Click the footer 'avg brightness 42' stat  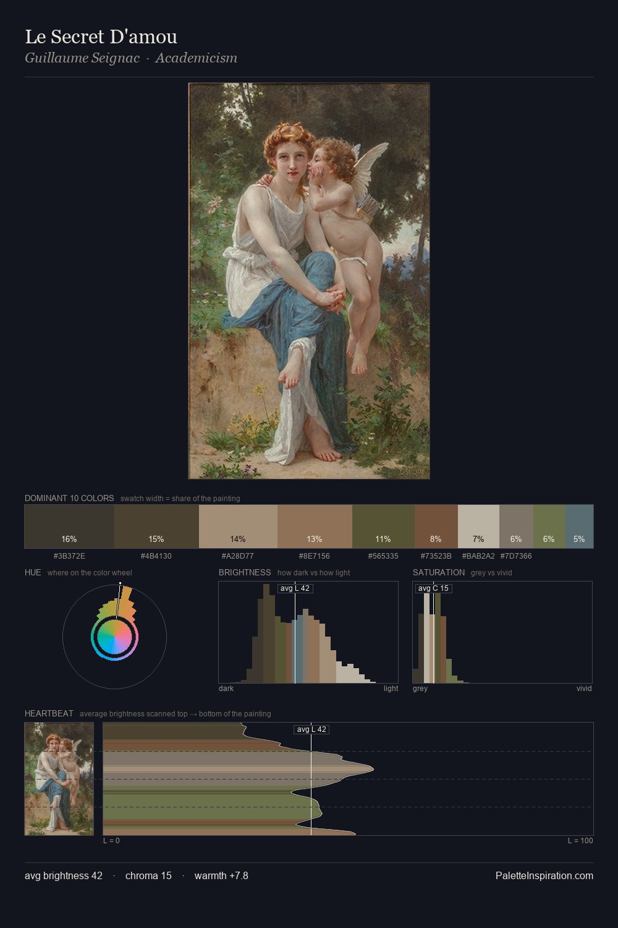click(64, 875)
